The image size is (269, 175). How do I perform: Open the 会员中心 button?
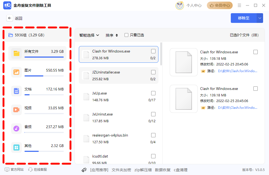pos(220,5)
